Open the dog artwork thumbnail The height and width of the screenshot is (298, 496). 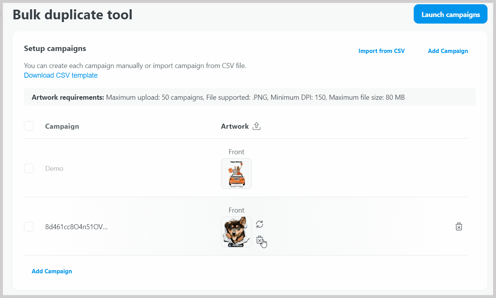pos(236,232)
